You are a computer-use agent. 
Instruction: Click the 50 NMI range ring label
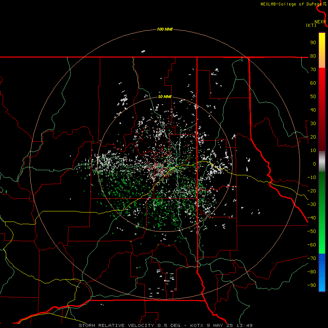click(x=165, y=97)
